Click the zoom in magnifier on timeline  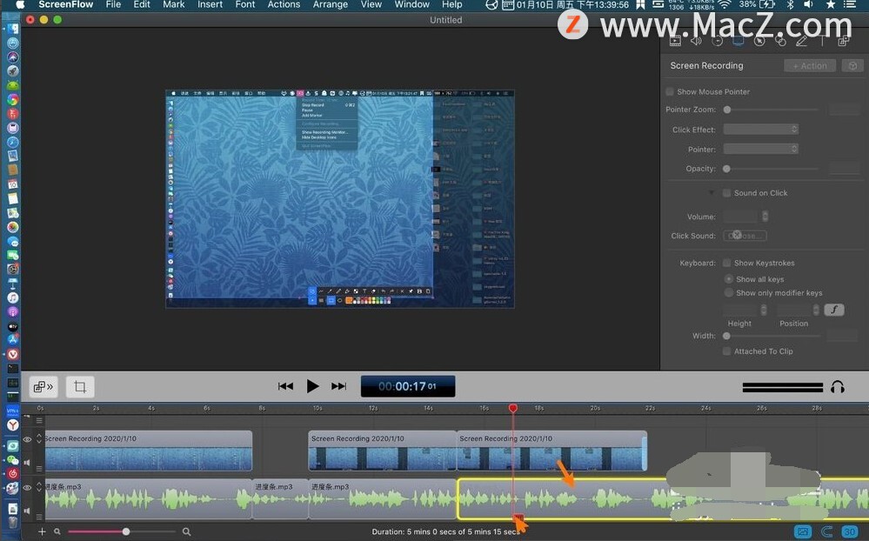click(x=187, y=531)
